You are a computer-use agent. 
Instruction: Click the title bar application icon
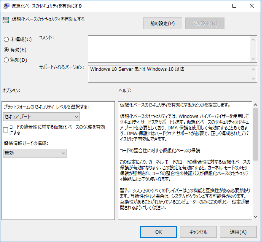point(6,6)
